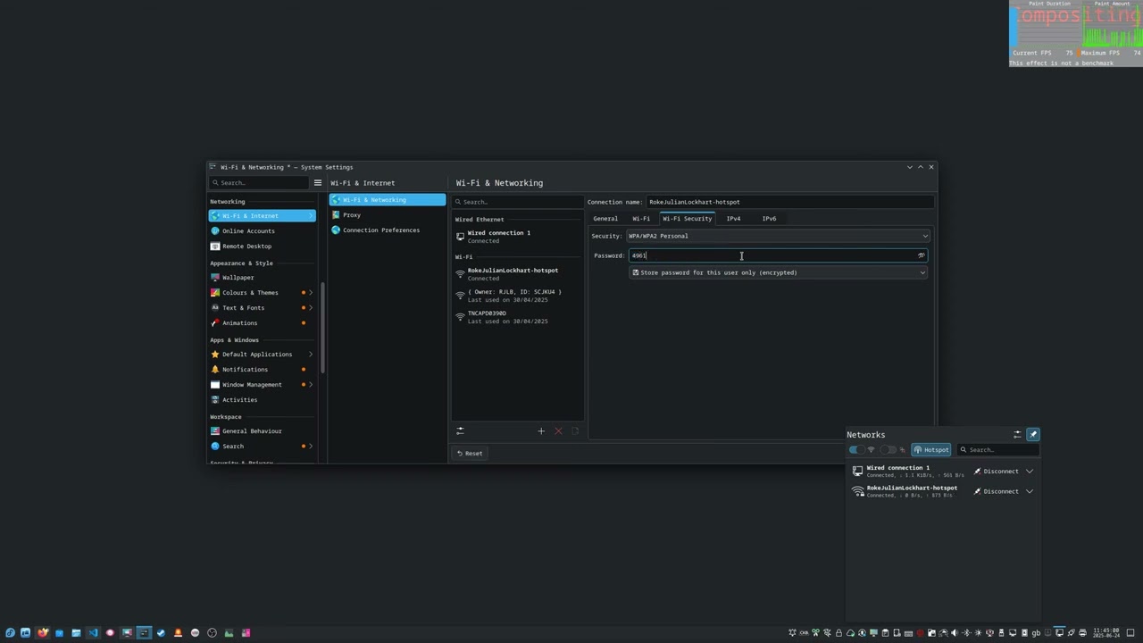Open Online Accounts settings
The height and width of the screenshot is (643, 1143).
pos(262,231)
